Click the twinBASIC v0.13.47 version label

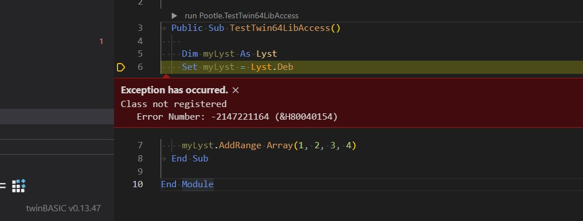(63, 208)
